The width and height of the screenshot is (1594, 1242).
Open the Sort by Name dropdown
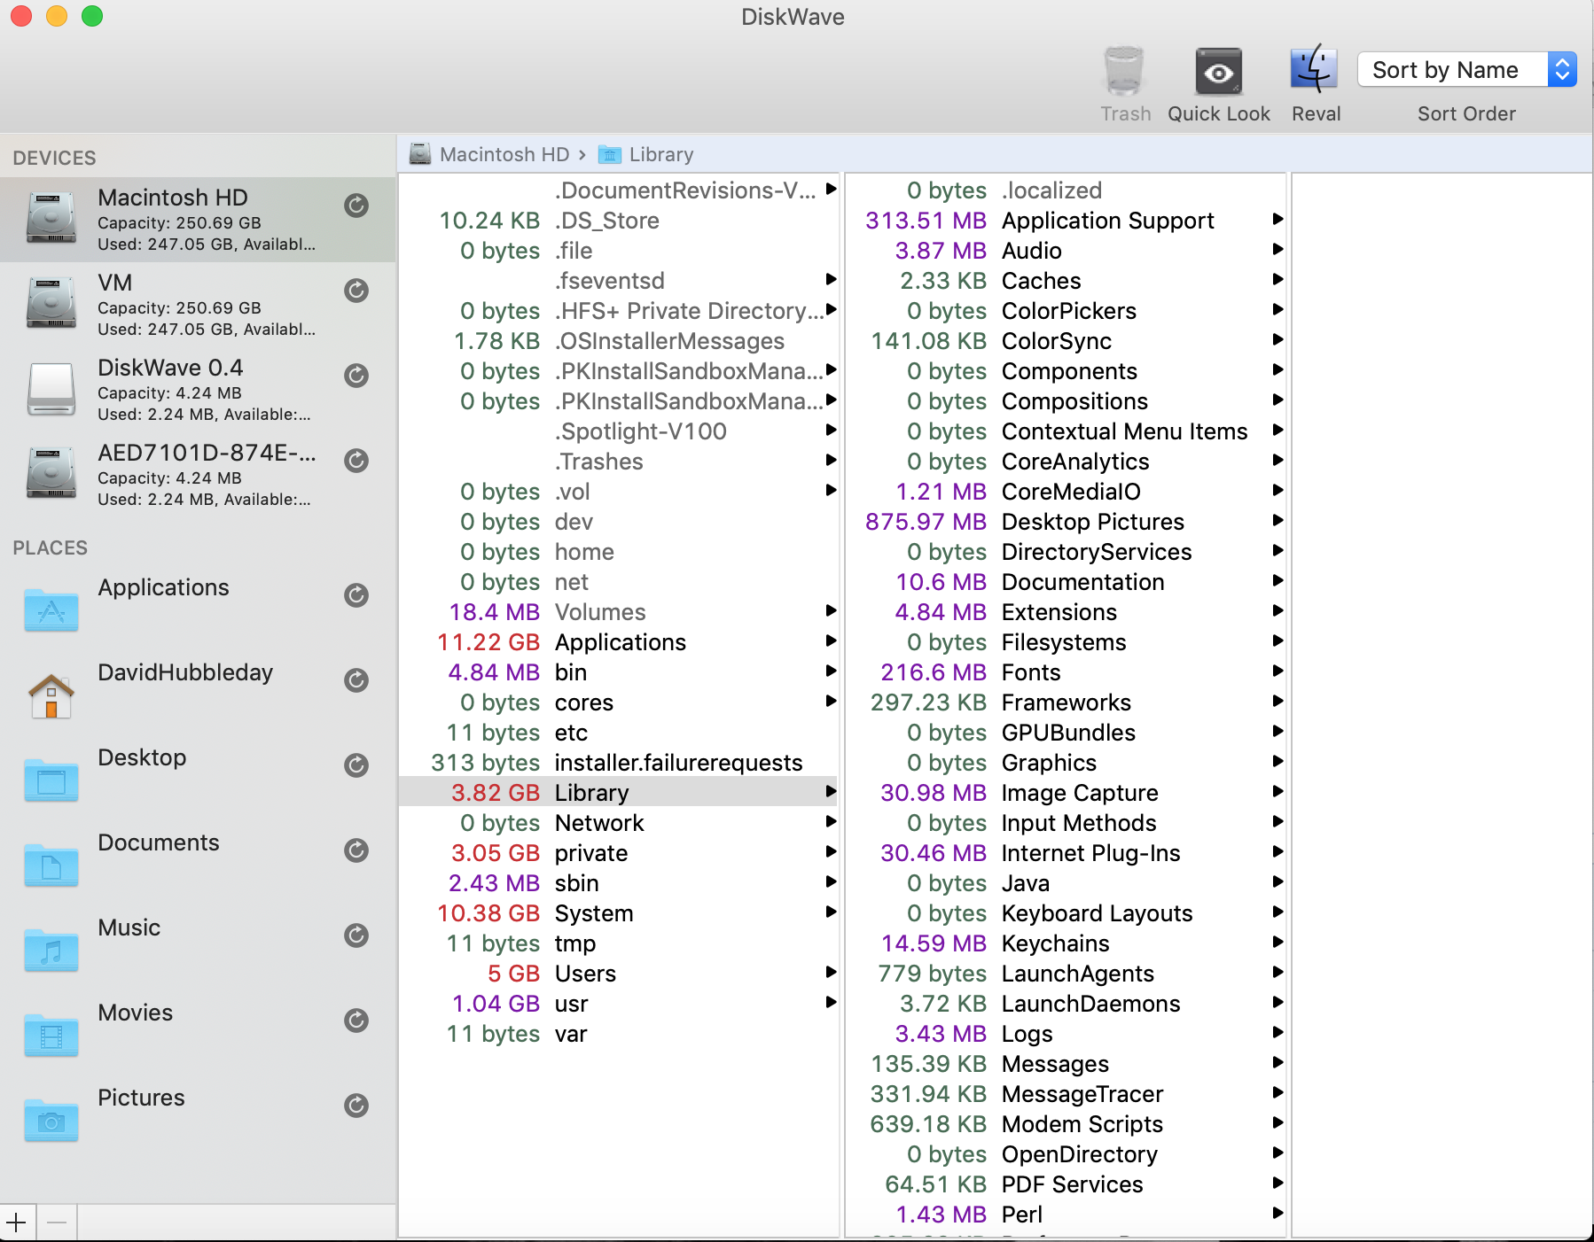[1466, 69]
